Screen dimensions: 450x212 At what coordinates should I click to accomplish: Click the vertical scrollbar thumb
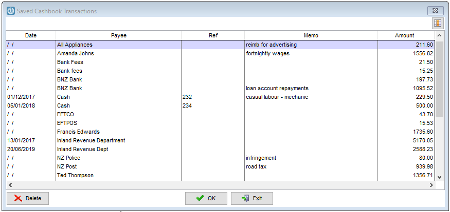point(439,79)
